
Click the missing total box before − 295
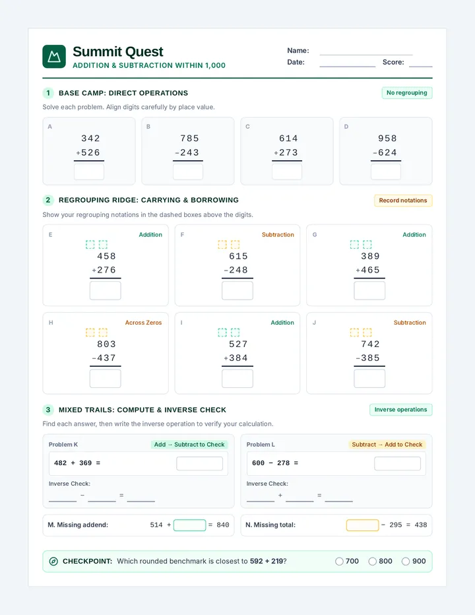(x=362, y=525)
